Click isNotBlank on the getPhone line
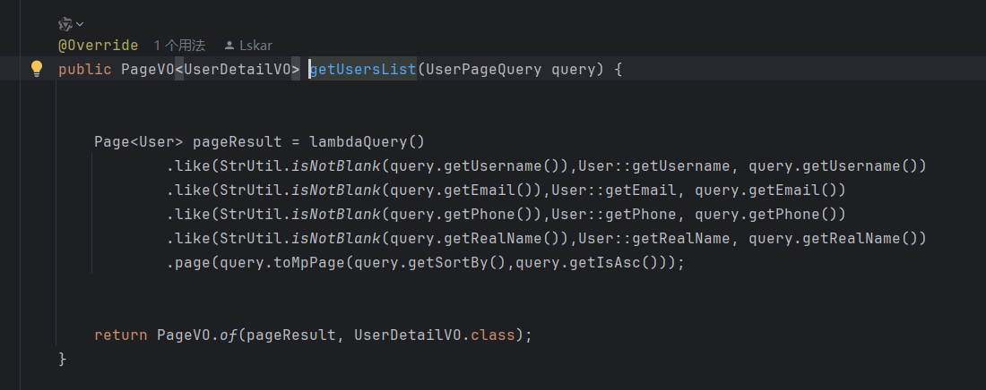Screen dimensions: 986x390 point(336,215)
